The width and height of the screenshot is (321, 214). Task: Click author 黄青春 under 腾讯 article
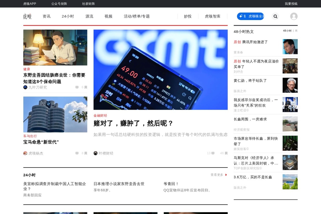pyautogui.click(x=238, y=52)
